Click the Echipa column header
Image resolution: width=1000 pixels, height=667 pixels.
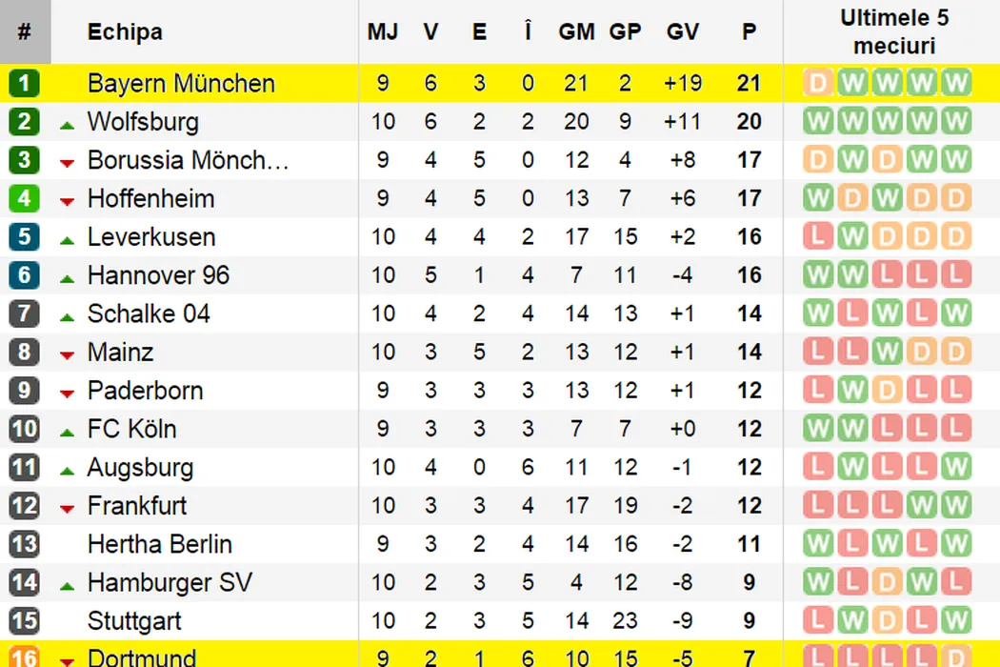tap(125, 31)
